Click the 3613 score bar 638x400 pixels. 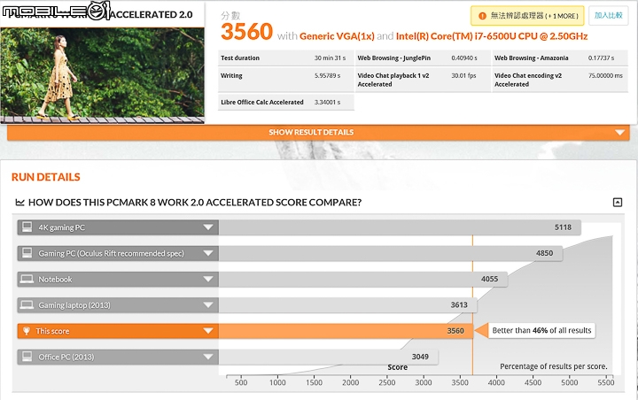pos(348,305)
